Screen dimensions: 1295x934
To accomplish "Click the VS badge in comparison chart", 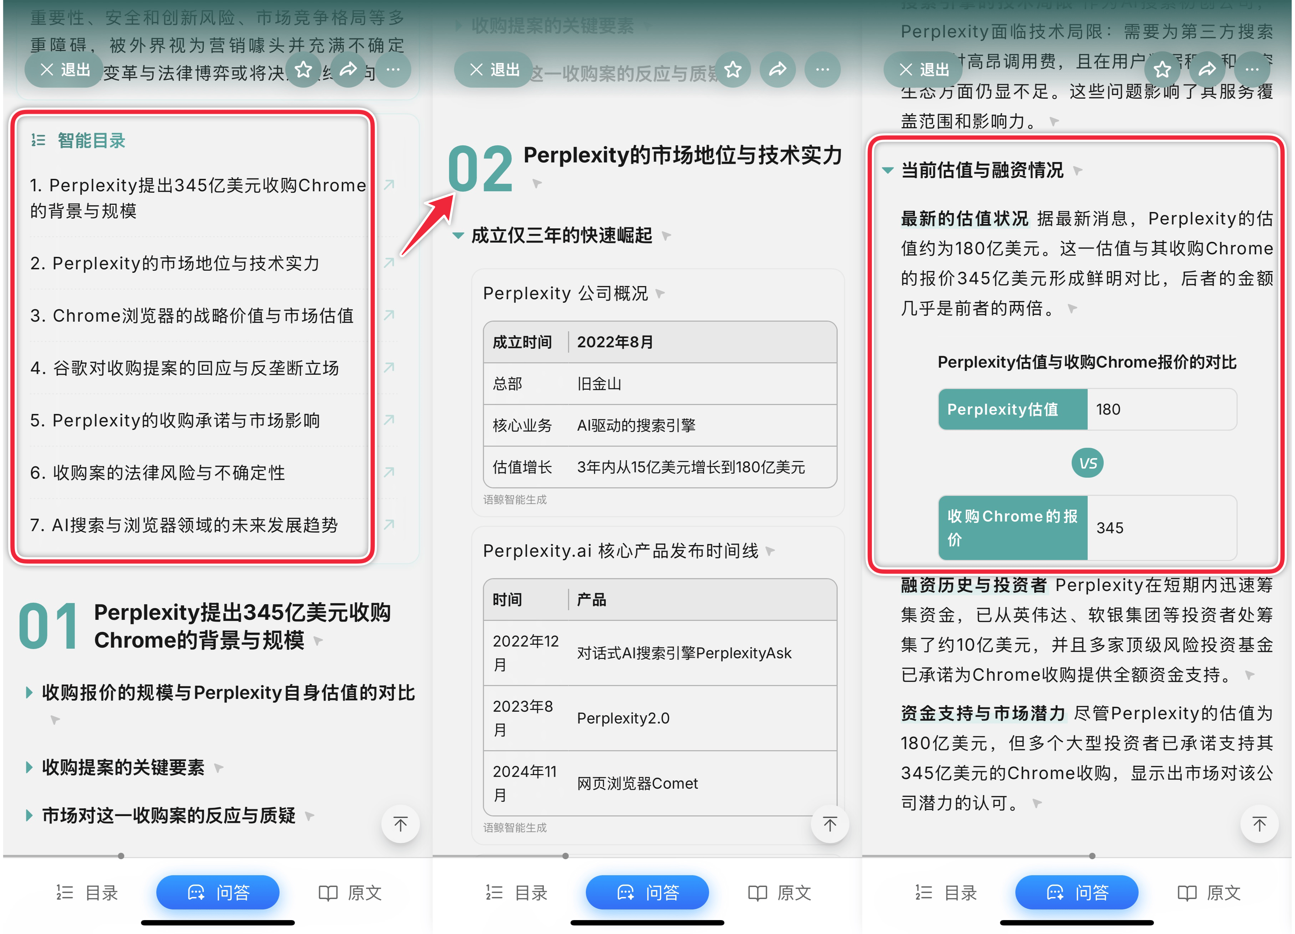I will point(1087,463).
